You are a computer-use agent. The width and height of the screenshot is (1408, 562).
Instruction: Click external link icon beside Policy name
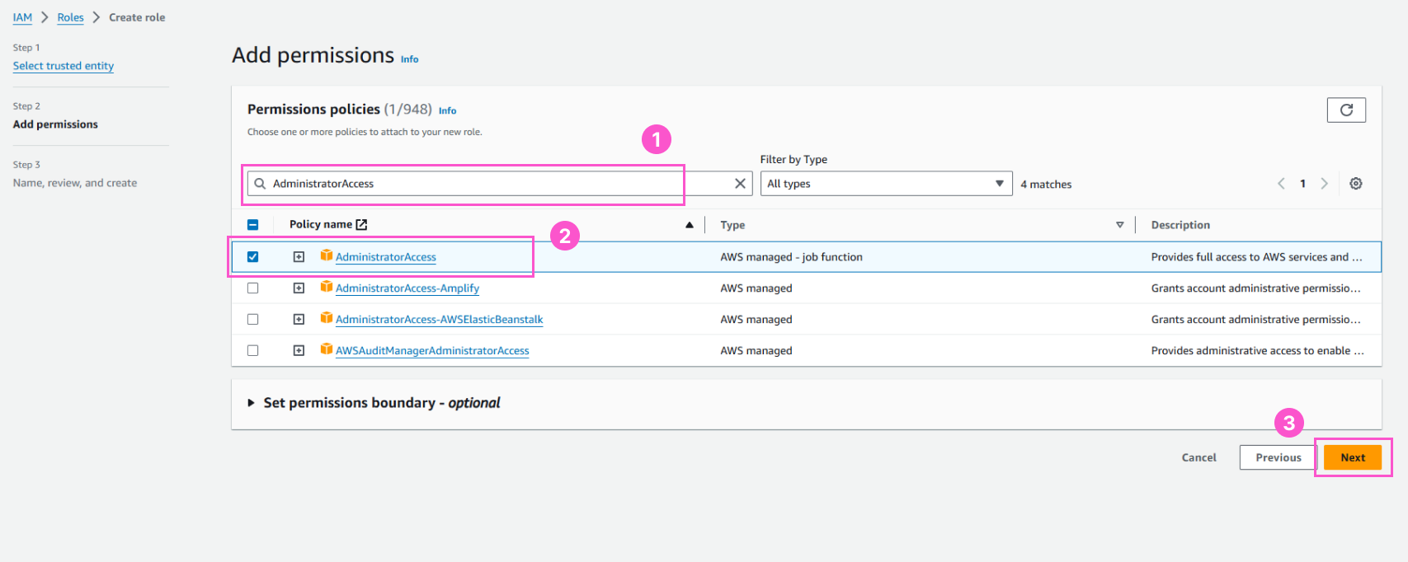(361, 224)
